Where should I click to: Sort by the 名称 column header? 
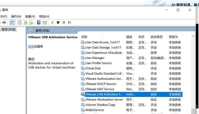pyautogui.click(x=84, y=37)
